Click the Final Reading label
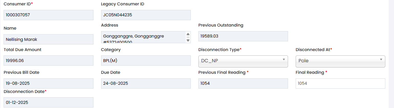 [310, 73]
